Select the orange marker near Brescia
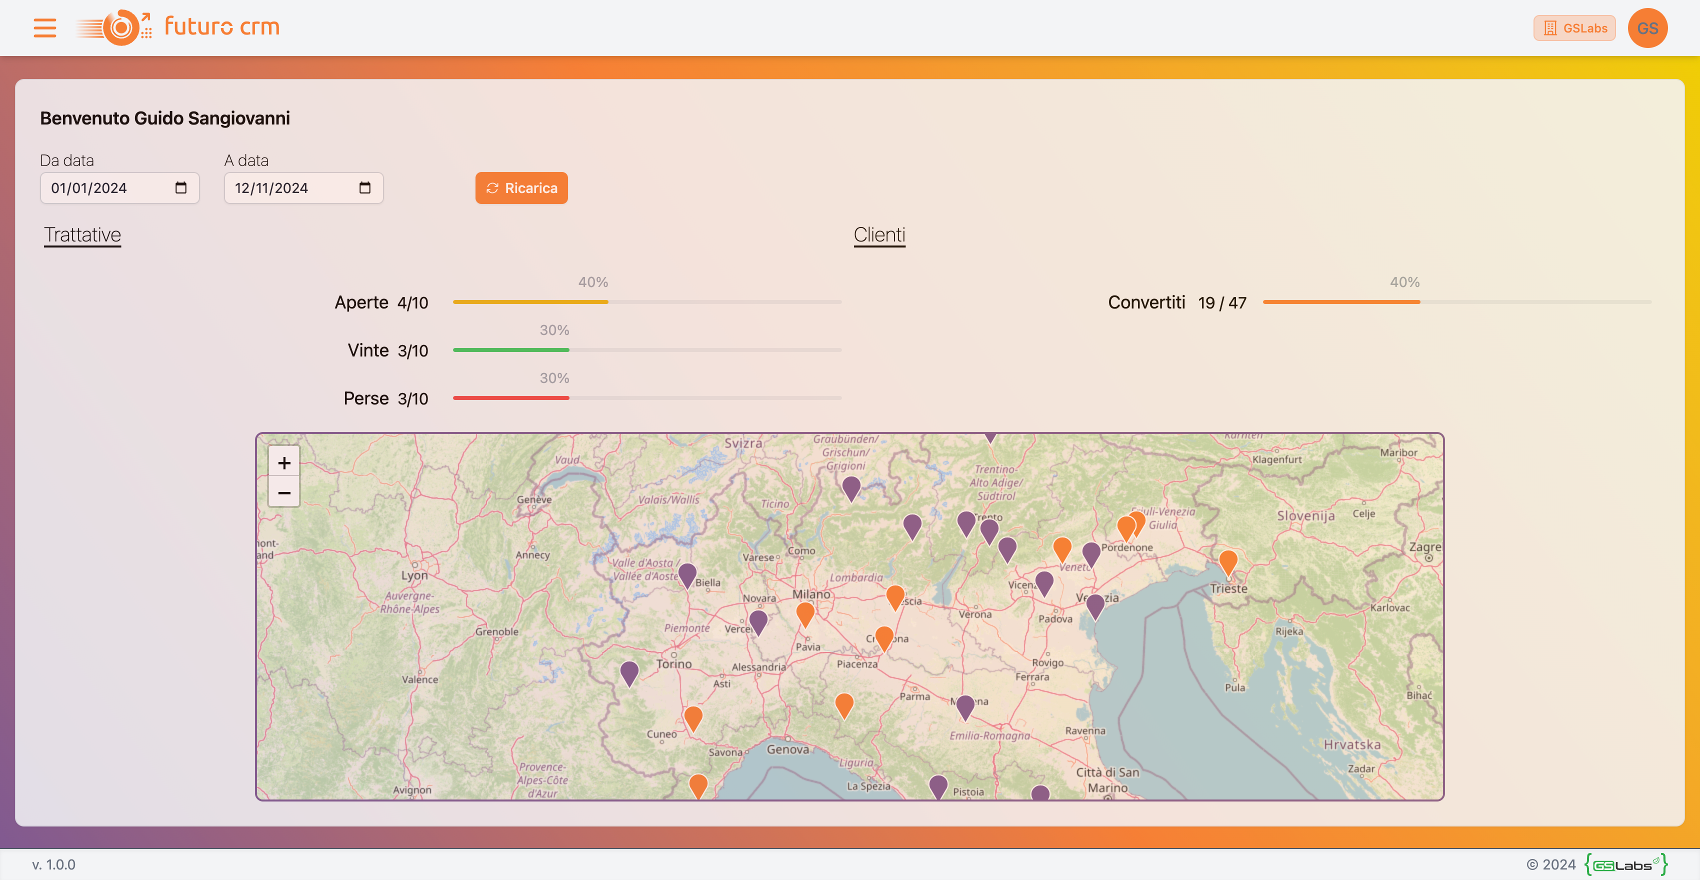The width and height of the screenshot is (1700, 880). [895, 597]
